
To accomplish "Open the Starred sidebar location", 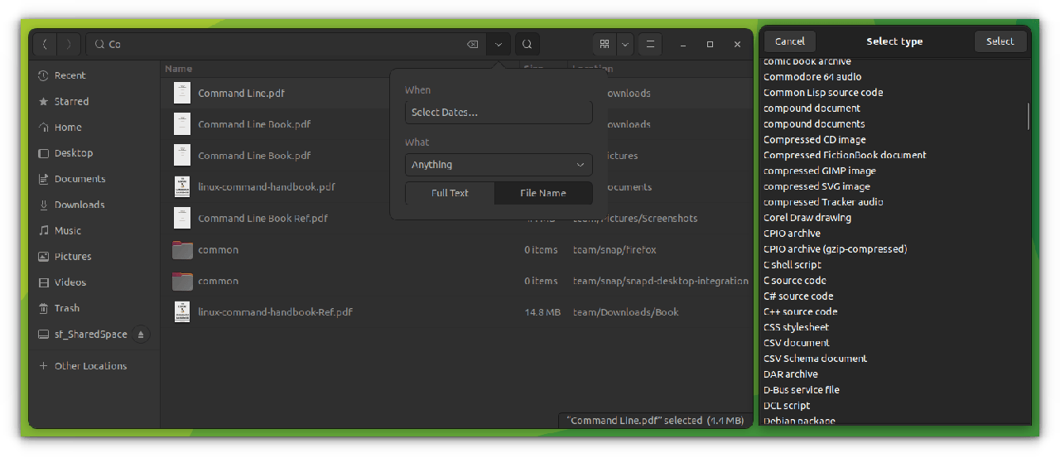I will [71, 101].
